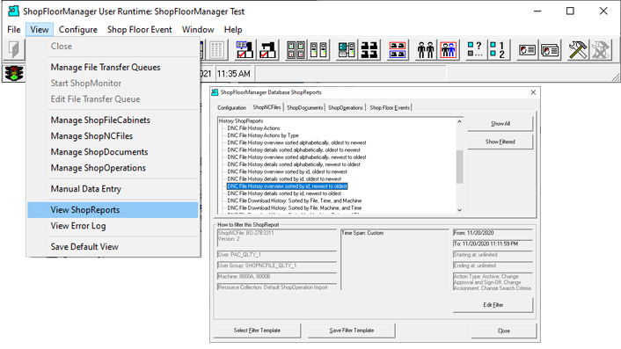
Task: Click the ShopFloorManager app icon in title bar
Action: (14, 11)
